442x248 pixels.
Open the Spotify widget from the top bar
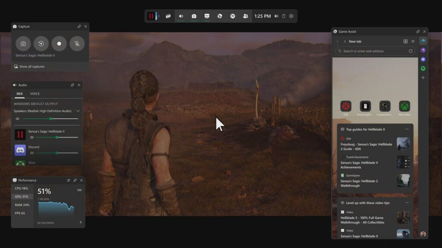(233, 16)
